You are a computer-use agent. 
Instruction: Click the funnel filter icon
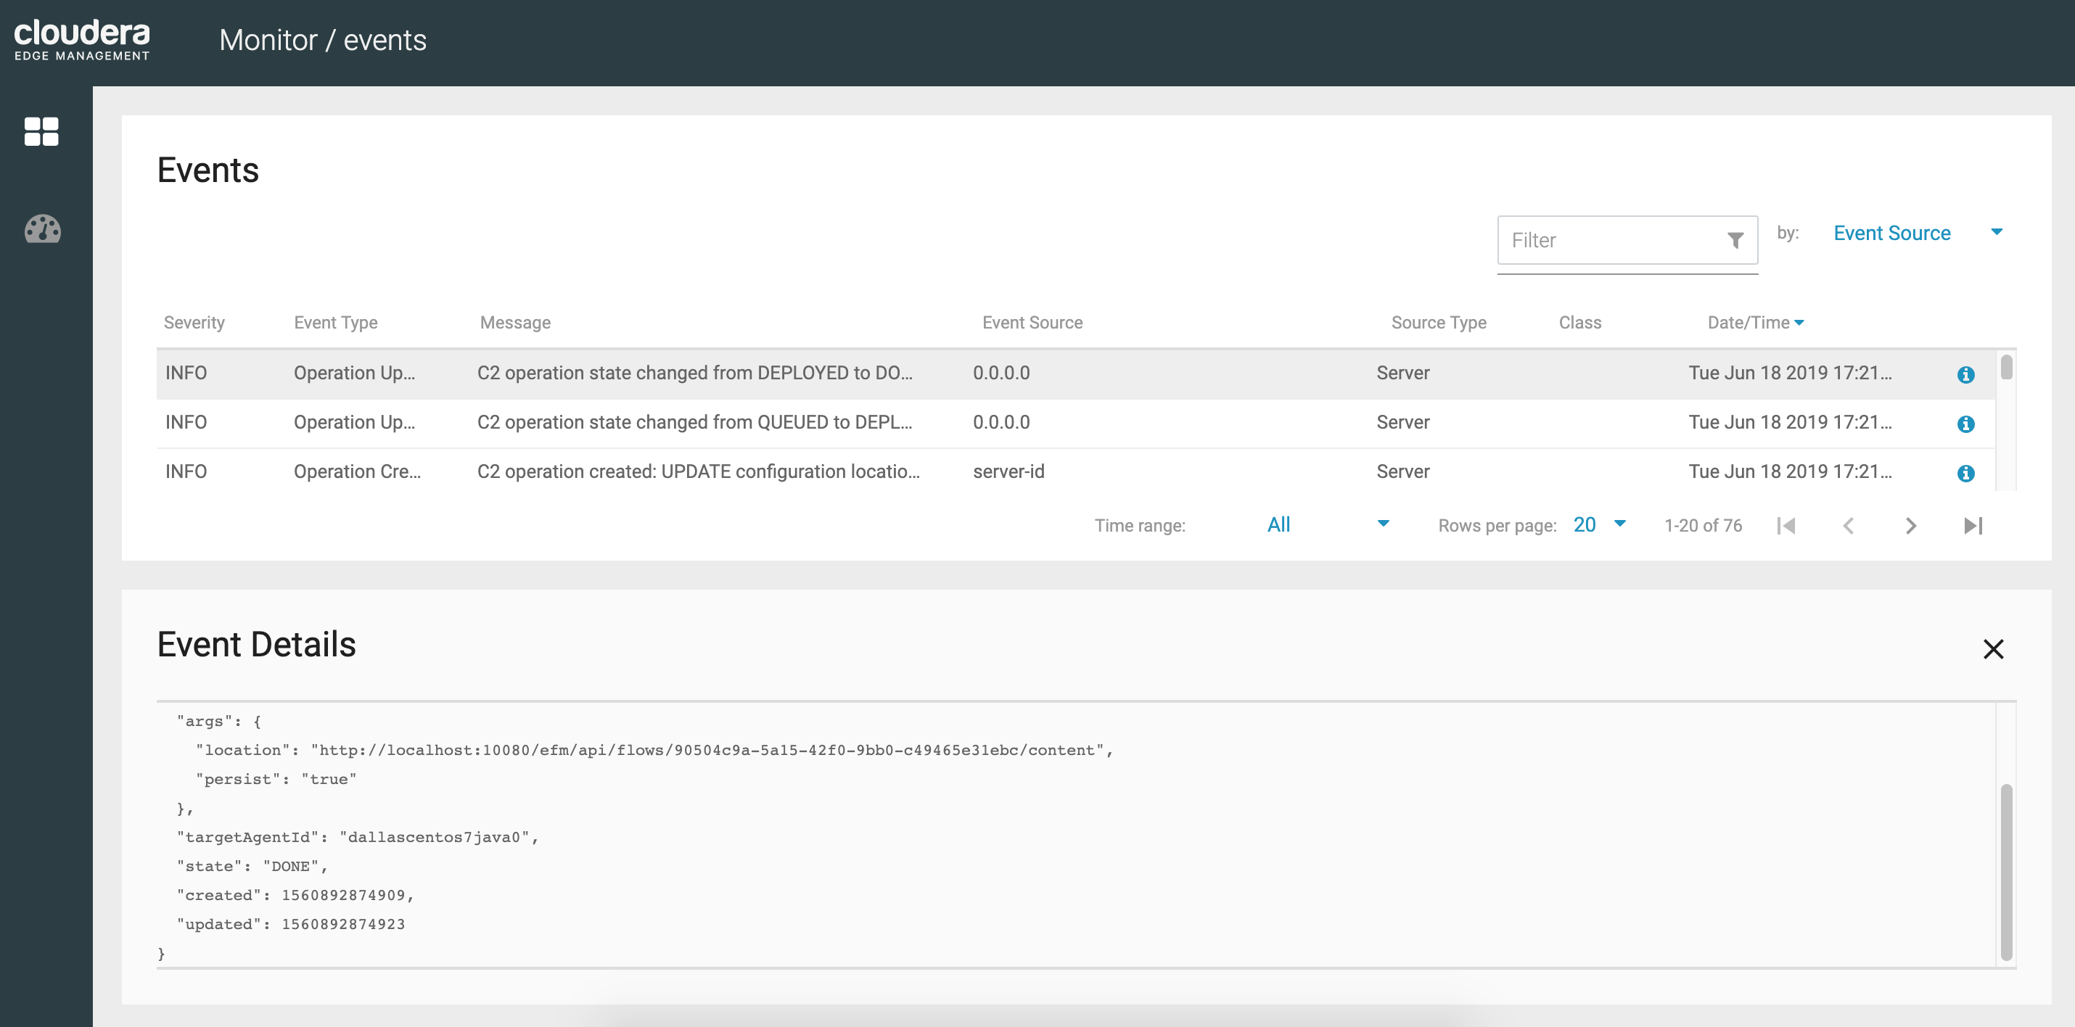coord(1735,240)
